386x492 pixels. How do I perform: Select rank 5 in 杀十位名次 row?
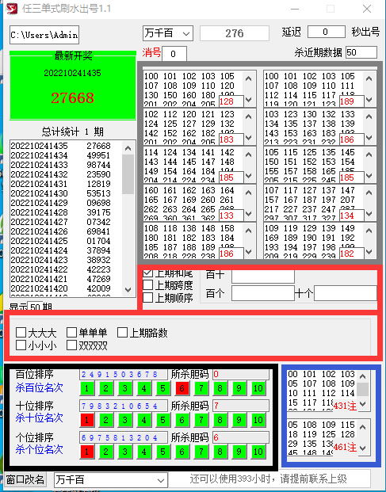(162, 420)
